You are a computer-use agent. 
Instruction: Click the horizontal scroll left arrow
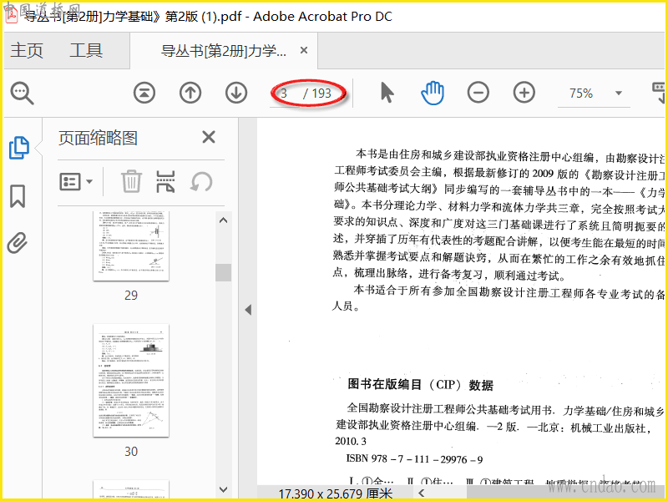pos(422,493)
